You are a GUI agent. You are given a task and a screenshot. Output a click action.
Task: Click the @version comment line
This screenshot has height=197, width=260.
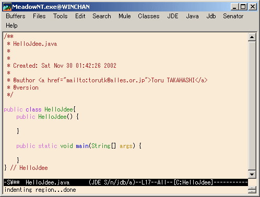[x=22, y=88]
